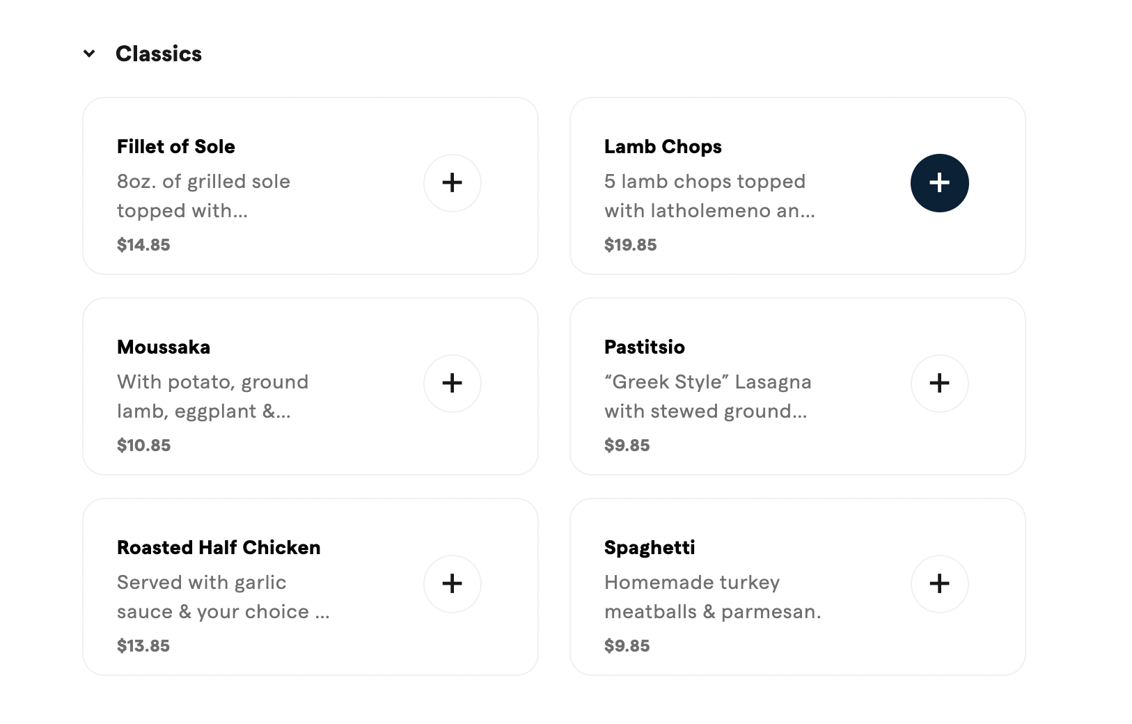
Task: Click the Moussaka item name
Action: tap(163, 347)
